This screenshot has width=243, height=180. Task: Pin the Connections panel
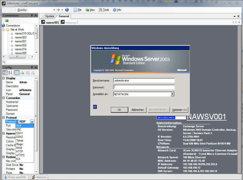(32, 15)
